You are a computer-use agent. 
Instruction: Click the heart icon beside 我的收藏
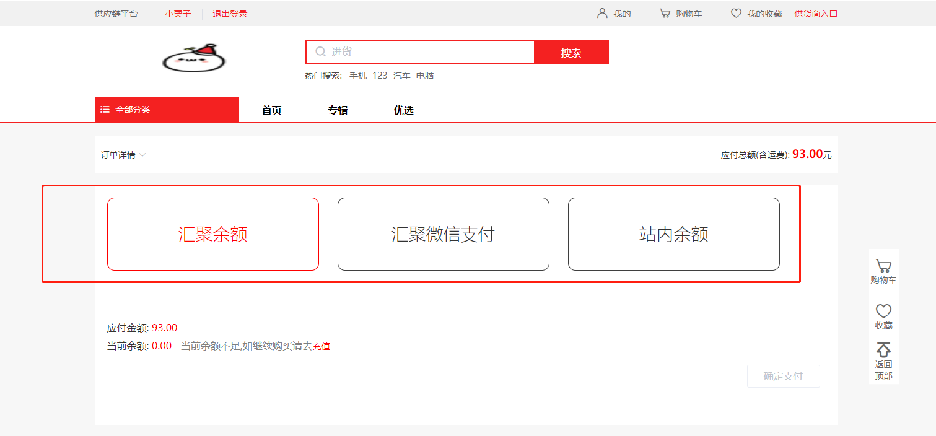736,13
